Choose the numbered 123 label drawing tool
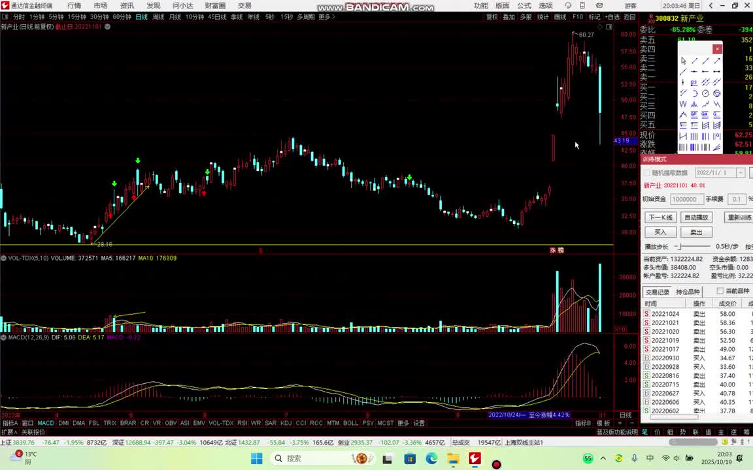Image resolution: width=753 pixels, height=470 pixels. 694,82
